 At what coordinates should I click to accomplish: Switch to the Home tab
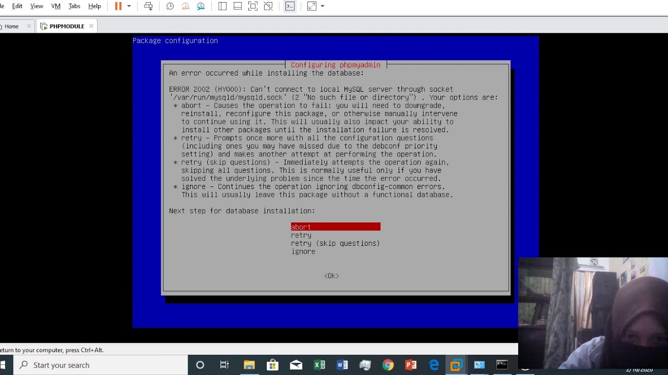11,26
